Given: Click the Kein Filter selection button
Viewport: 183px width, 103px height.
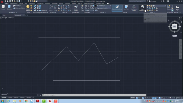Looking at the screenshot, I should pos(126,7).
